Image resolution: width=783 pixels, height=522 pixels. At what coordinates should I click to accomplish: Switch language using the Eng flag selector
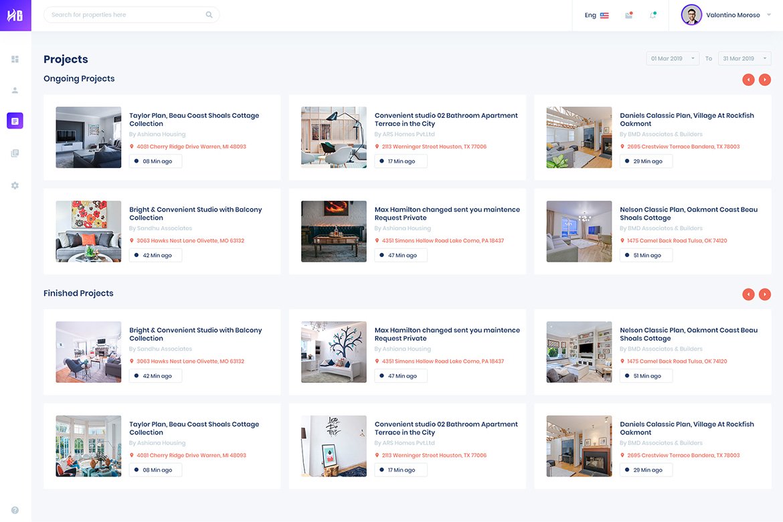coord(596,15)
